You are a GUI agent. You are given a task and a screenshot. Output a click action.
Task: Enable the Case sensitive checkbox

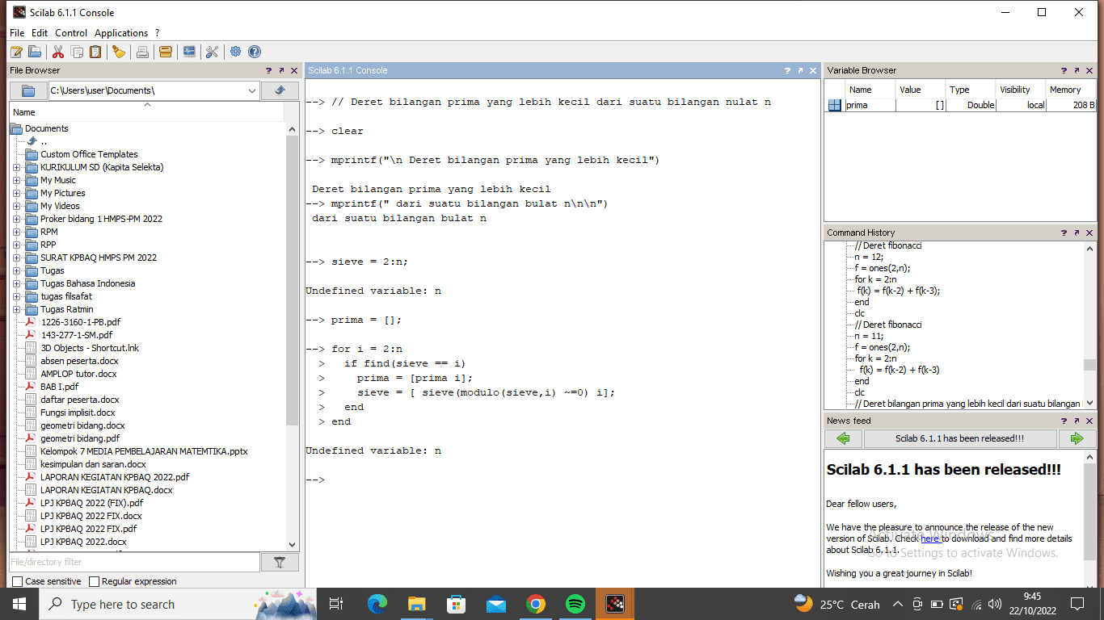(18, 581)
